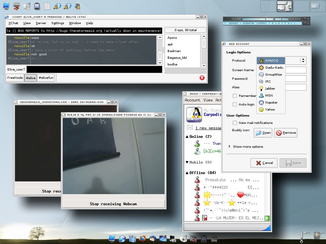
Task: Click the XChat message input field
Action: (94, 70)
